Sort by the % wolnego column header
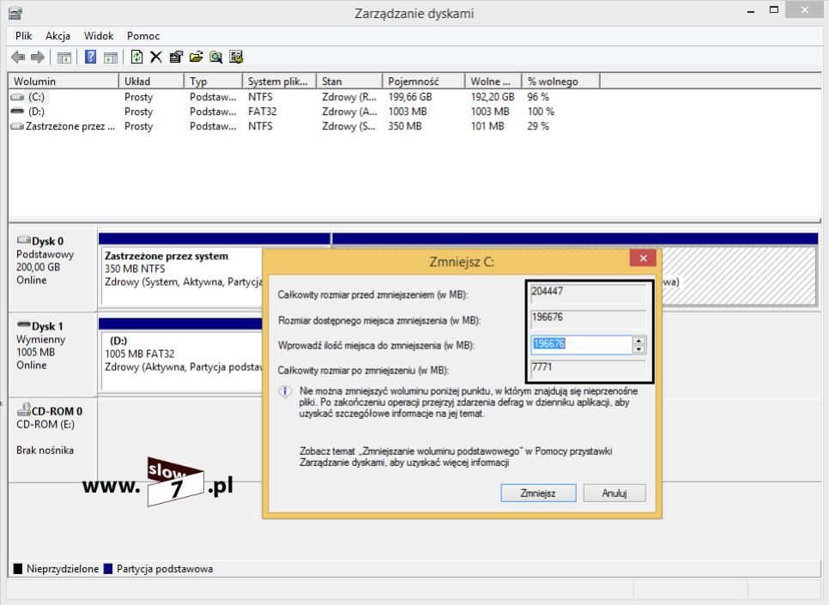 tap(561, 82)
